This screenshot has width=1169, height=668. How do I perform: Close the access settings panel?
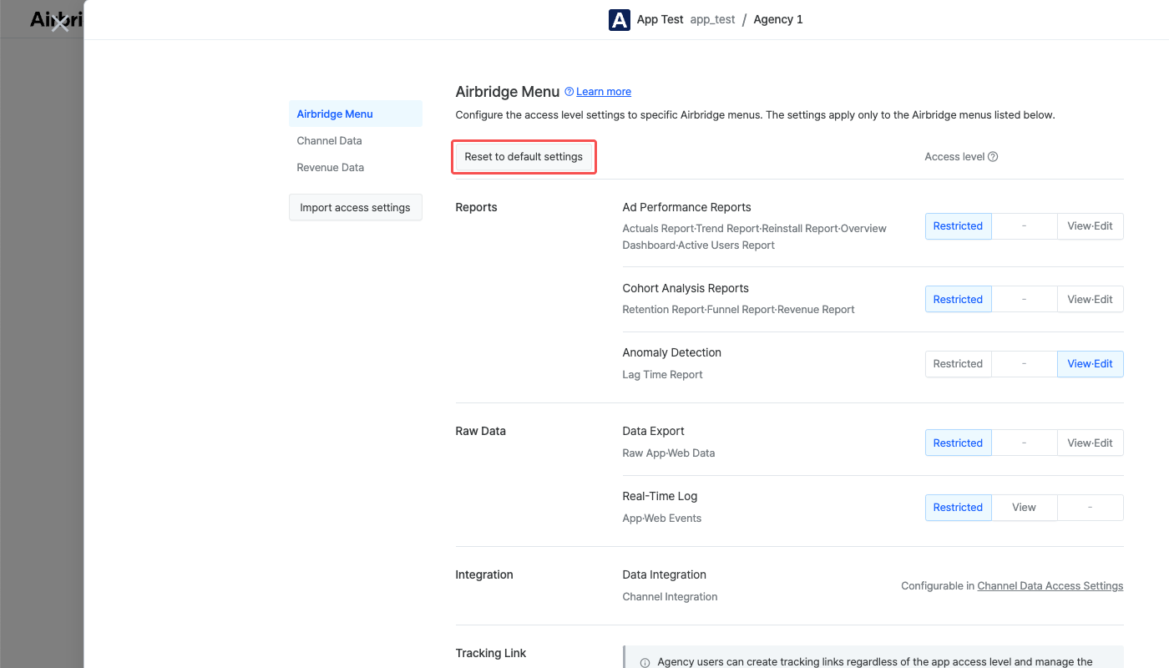59,23
